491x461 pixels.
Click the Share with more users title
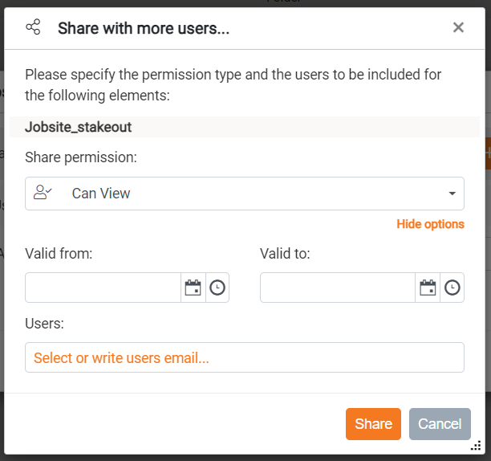click(x=144, y=29)
